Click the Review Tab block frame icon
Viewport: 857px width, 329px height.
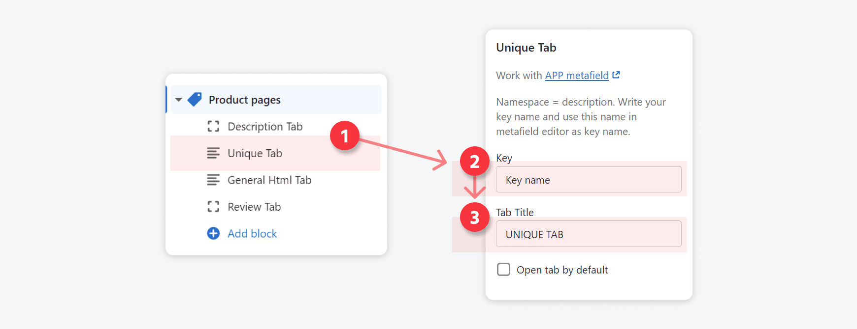213,207
